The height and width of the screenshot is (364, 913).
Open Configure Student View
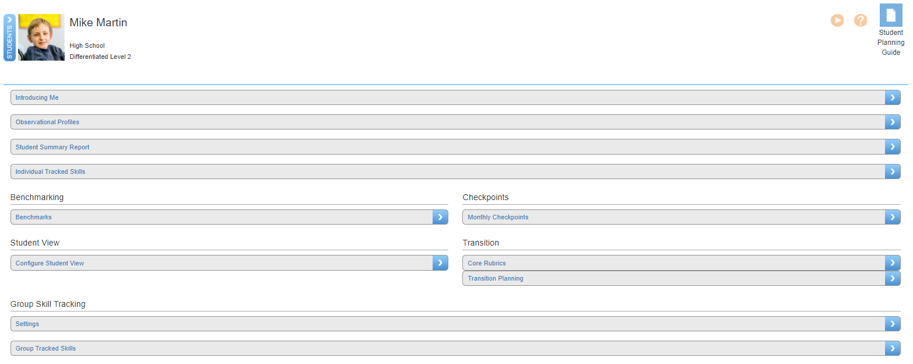coord(50,263)
